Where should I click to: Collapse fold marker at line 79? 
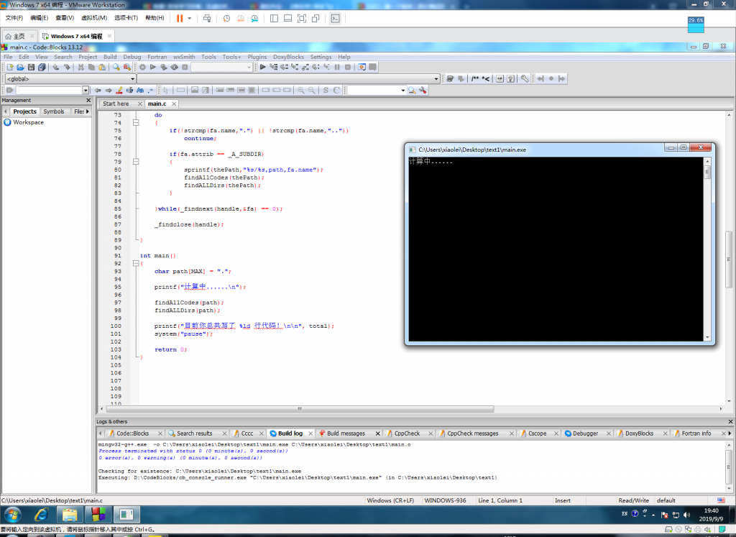(x=136, y=162)
